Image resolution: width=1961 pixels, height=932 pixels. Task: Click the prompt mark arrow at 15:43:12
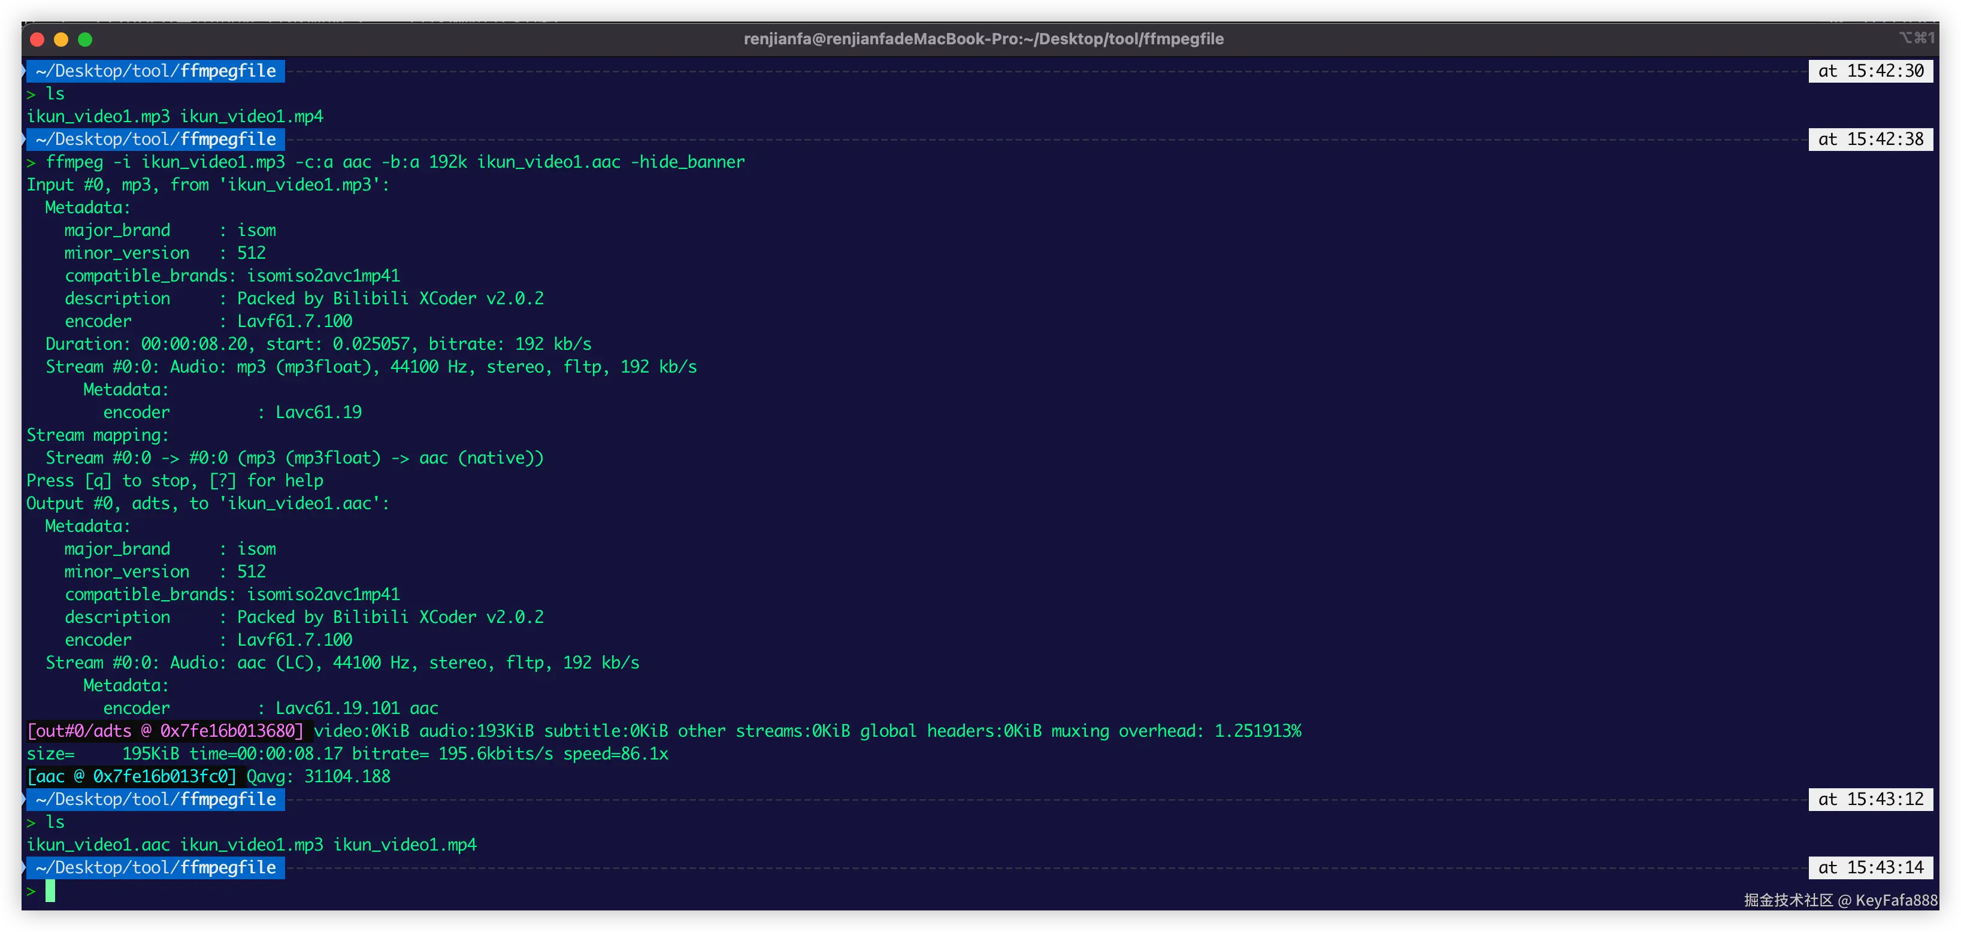pyautogui.click(x=23, y=800)
